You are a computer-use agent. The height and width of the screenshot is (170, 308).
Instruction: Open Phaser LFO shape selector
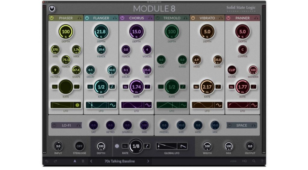coord(77,105)
